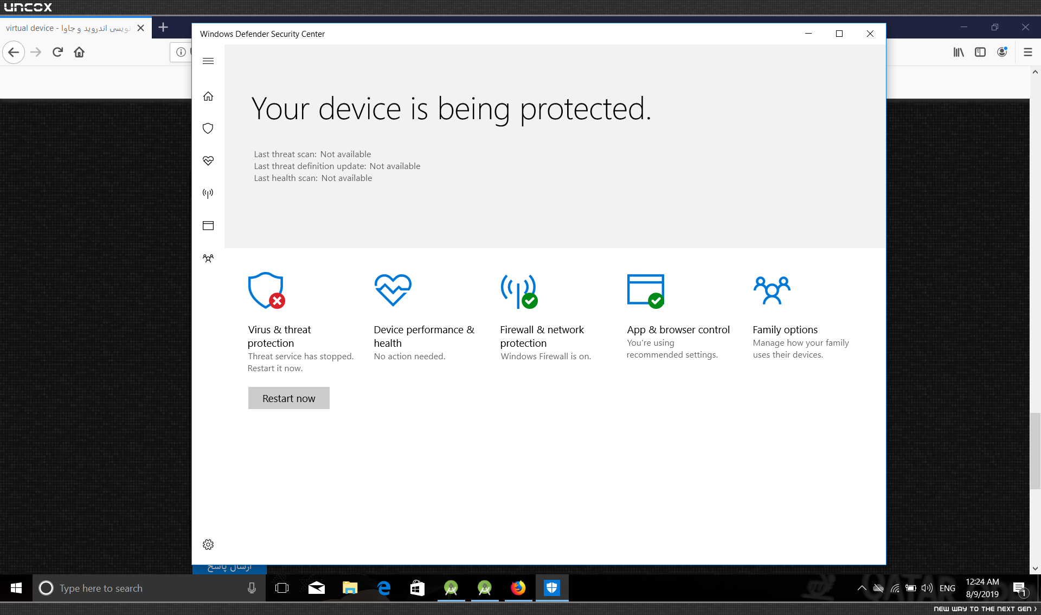
Task: Click the search microphone icon on the taskbar
Action: coord(252,588)
